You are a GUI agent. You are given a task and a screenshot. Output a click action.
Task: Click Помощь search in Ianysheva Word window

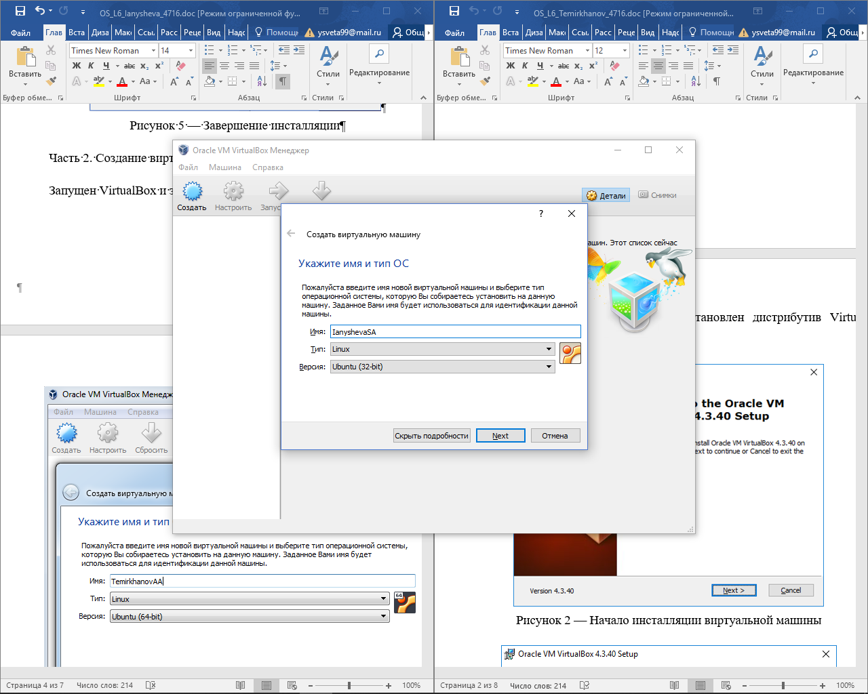click(276, 33)
